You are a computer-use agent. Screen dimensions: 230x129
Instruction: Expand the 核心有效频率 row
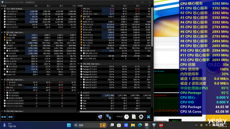coord(4,51)
